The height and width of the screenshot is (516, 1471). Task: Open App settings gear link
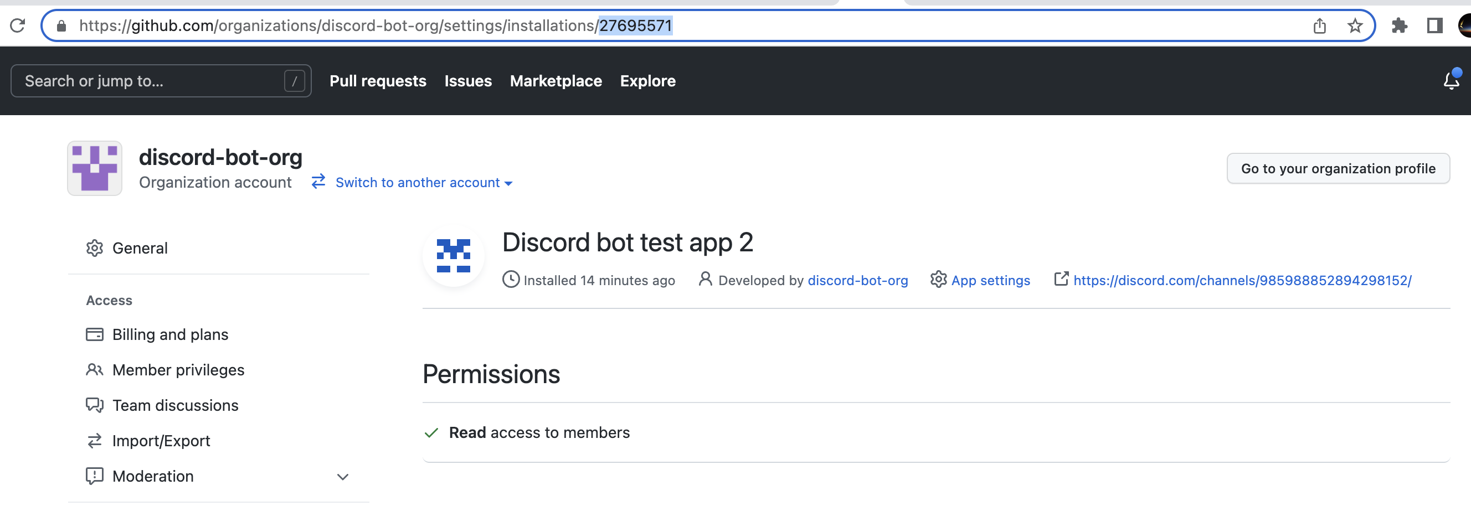980,280
